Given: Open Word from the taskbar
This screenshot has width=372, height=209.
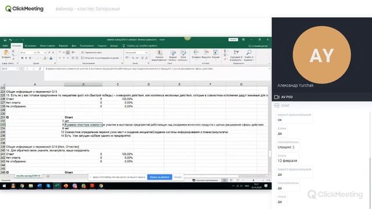Looking at the screenshot, I should click(40, 186).
